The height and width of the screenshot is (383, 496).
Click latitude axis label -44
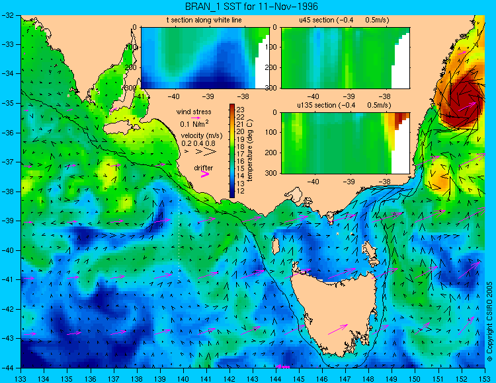tap(7, 368)
